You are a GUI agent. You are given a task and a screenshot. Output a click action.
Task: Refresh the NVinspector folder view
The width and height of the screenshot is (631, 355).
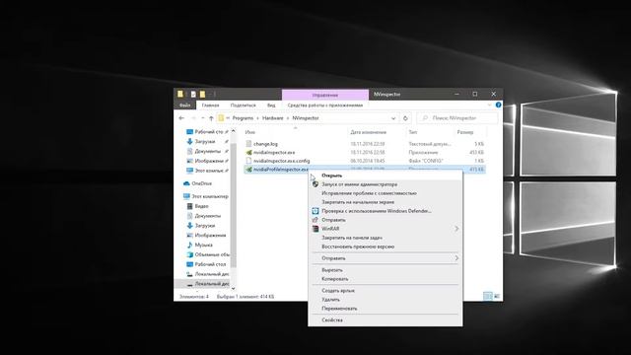[x=405, y=118]
